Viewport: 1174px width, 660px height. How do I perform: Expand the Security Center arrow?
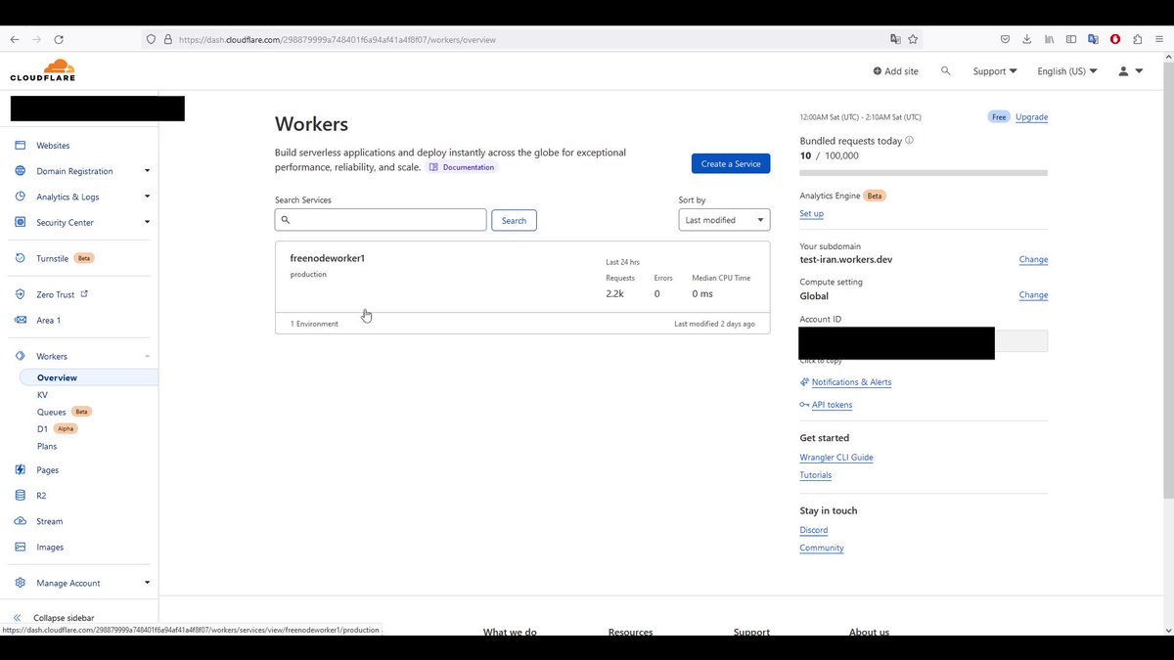pos(147,222)
